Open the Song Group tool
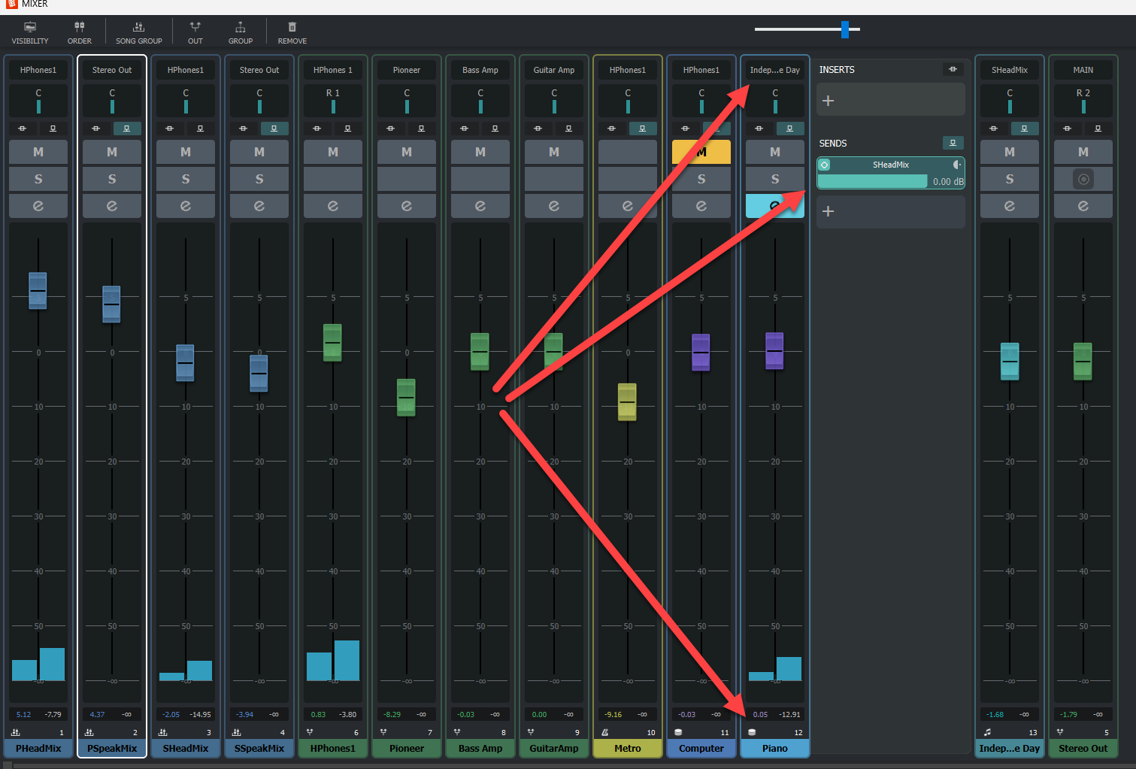Image resolution: width=1136 pixels, height=769 pixels. tap(139, 32)
